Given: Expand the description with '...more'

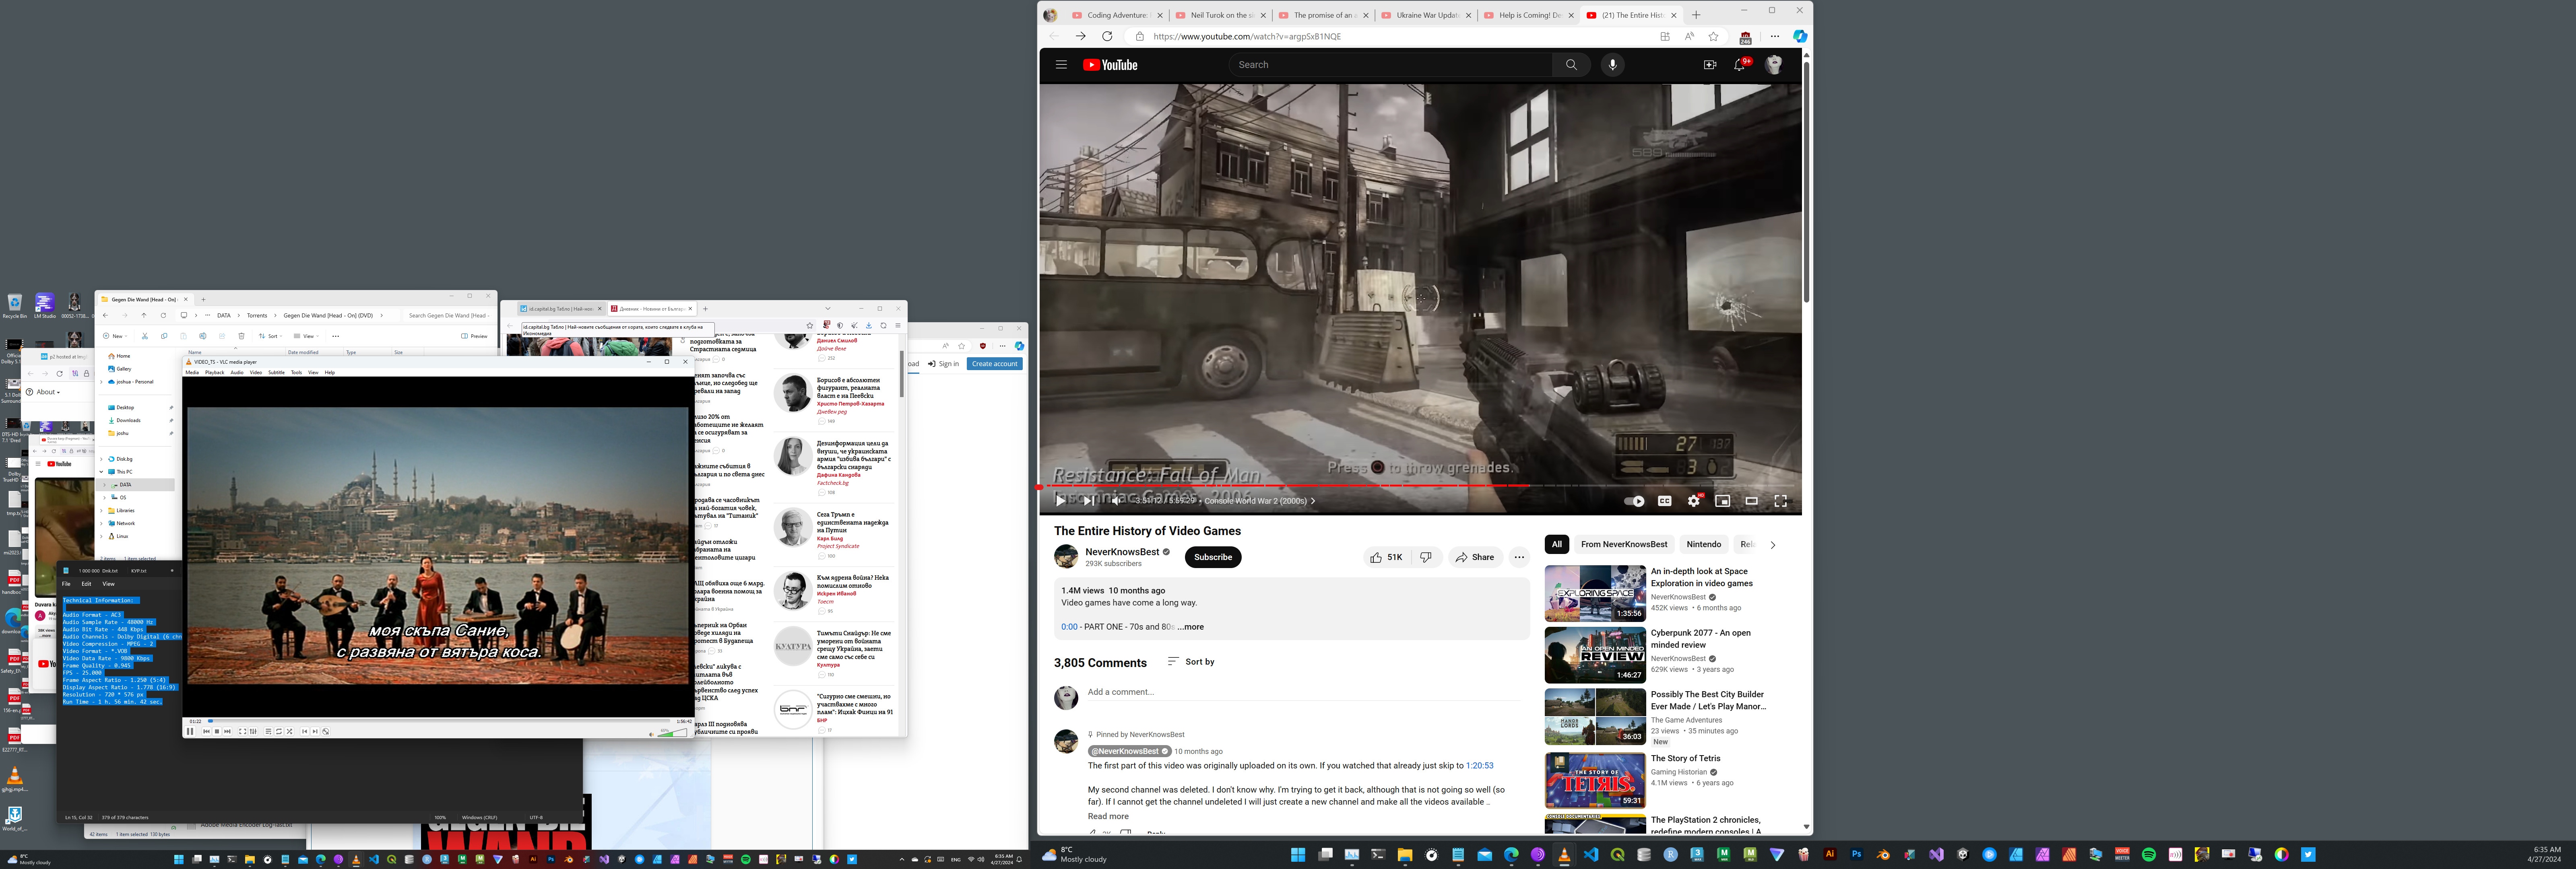Looking at the screenshot, I should pyautogui.click(x=1190, y=627).
